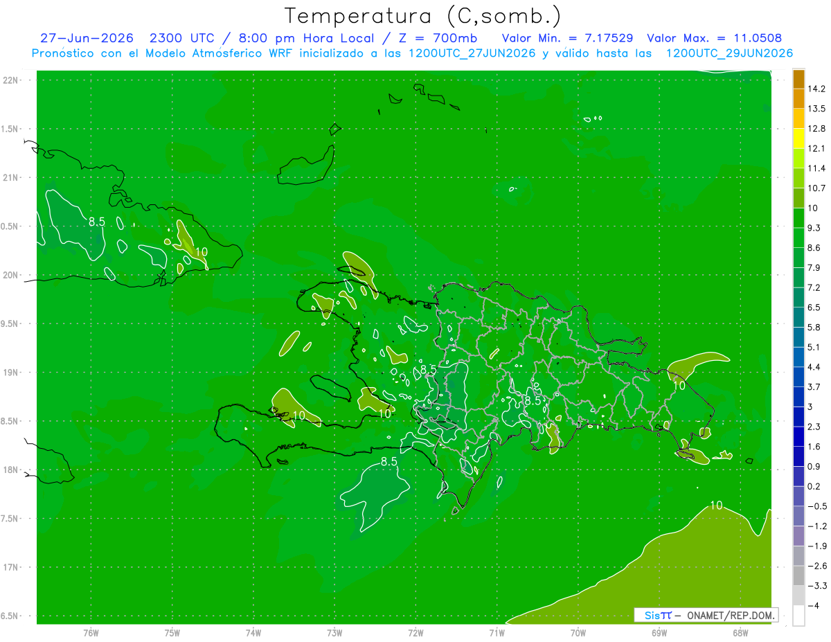The image size is (831, 642).
Task: Click the -0.5 legend value
Action: point(817,506)
